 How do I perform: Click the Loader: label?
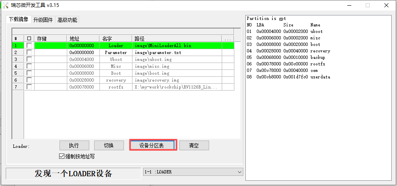coord(21,146)
